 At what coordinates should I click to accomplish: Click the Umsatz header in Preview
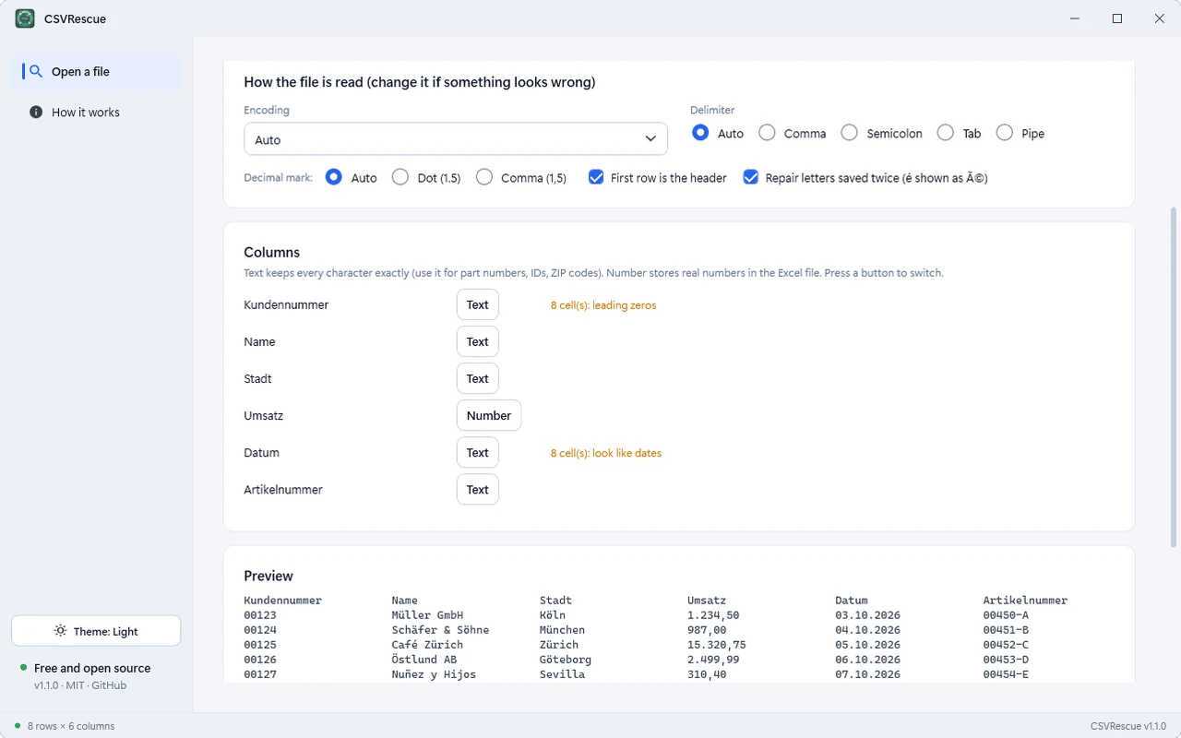tap(707, 601)
